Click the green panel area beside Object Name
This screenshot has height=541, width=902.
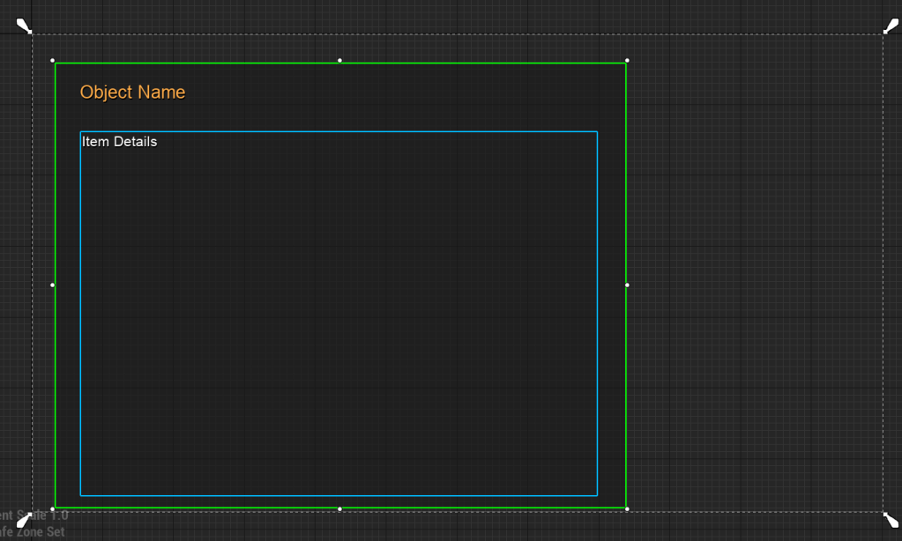[x=397, y=93]
